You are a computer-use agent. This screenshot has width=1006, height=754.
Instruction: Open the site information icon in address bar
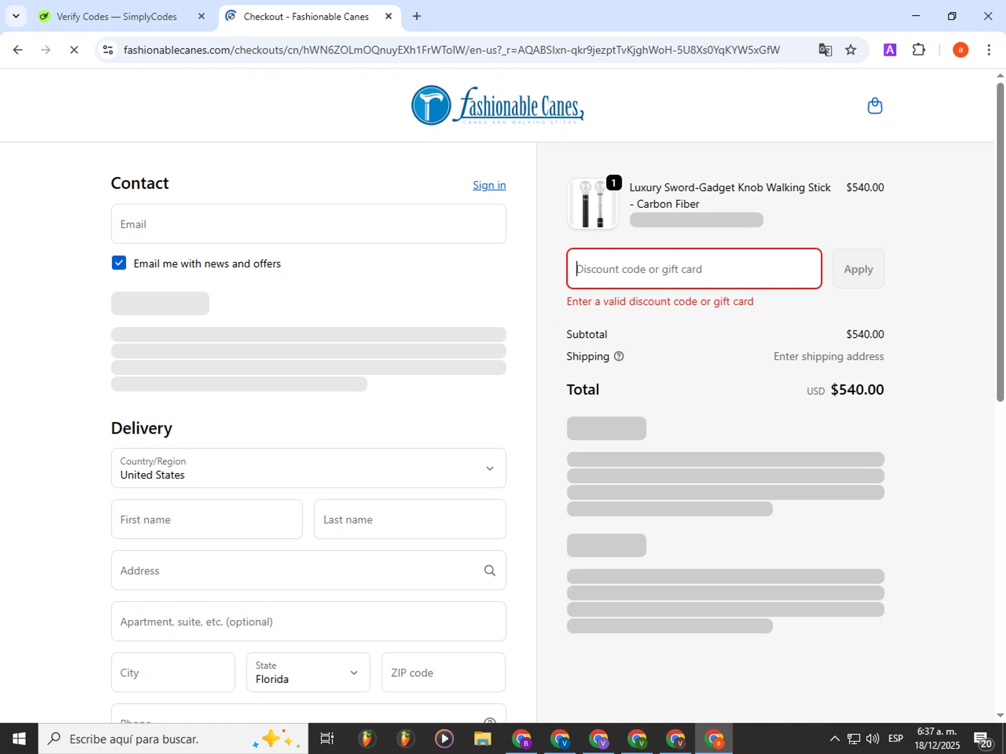coord(108,50)
